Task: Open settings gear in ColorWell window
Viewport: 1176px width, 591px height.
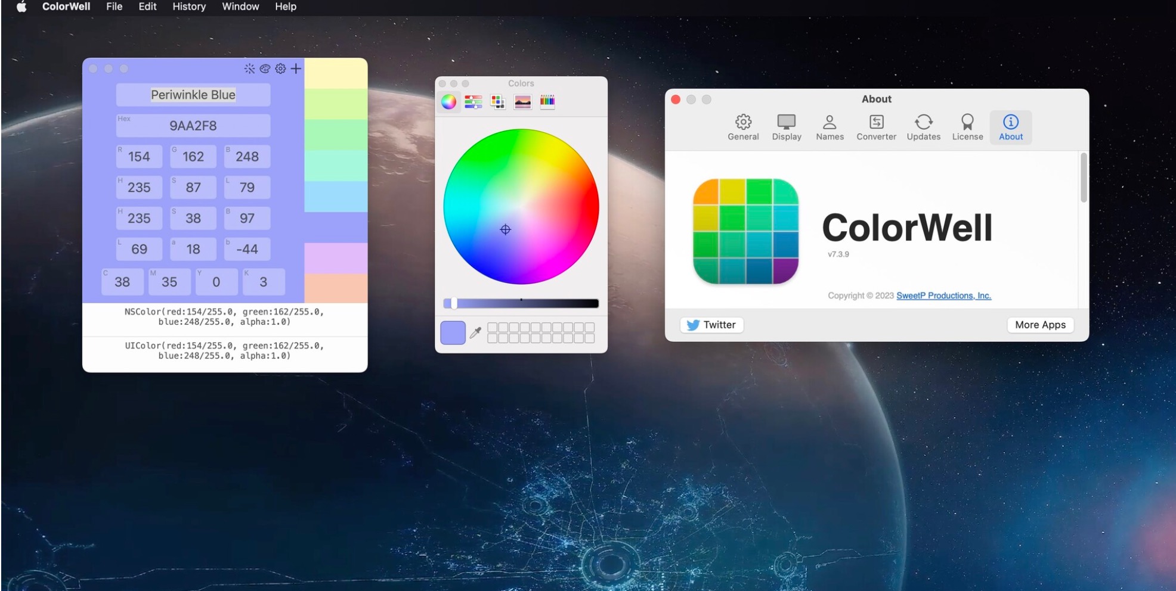Action: [x=280, y=69]
